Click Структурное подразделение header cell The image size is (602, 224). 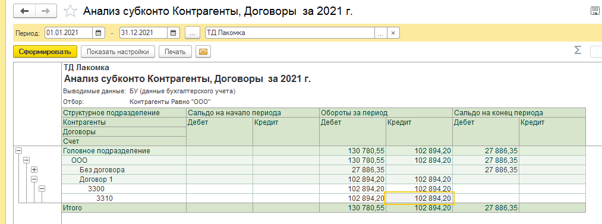coord(124,113)
